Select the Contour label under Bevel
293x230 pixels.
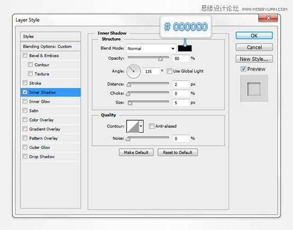point(42,65)
